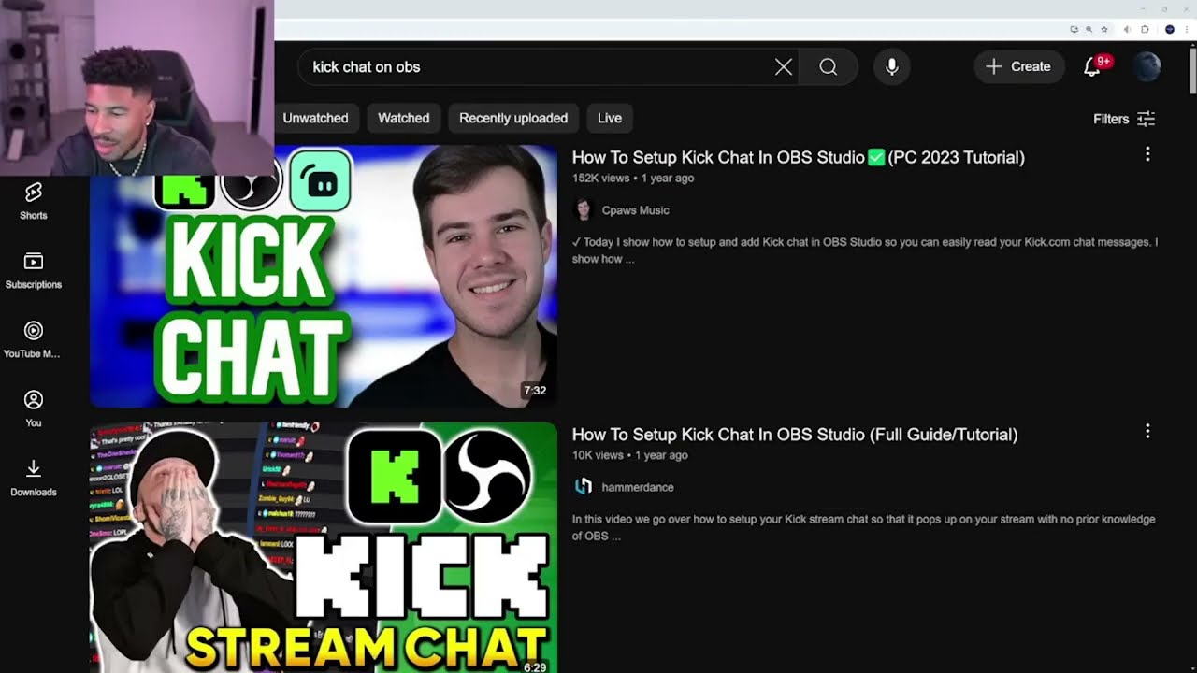Screen dimensions: 1197x673
Task: Click the '10K views • 1 year ago' text
Action: (x=630, y=455)
